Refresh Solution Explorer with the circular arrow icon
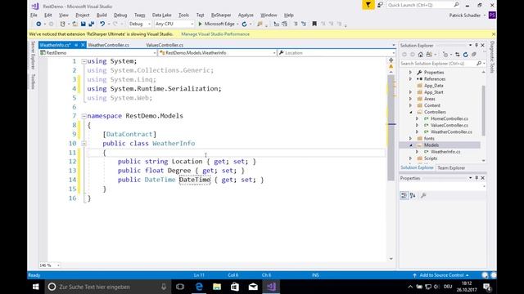 click(x=466, y=55)
